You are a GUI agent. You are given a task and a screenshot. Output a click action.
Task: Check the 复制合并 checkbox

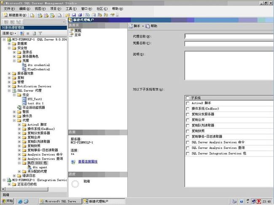188,120
